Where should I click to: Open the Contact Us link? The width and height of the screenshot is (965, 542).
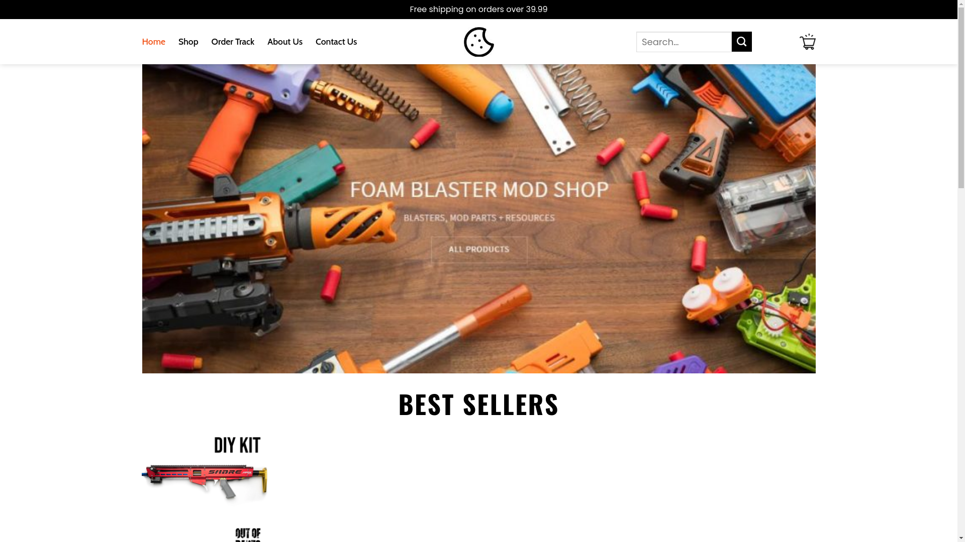click(x=336, y=42)
